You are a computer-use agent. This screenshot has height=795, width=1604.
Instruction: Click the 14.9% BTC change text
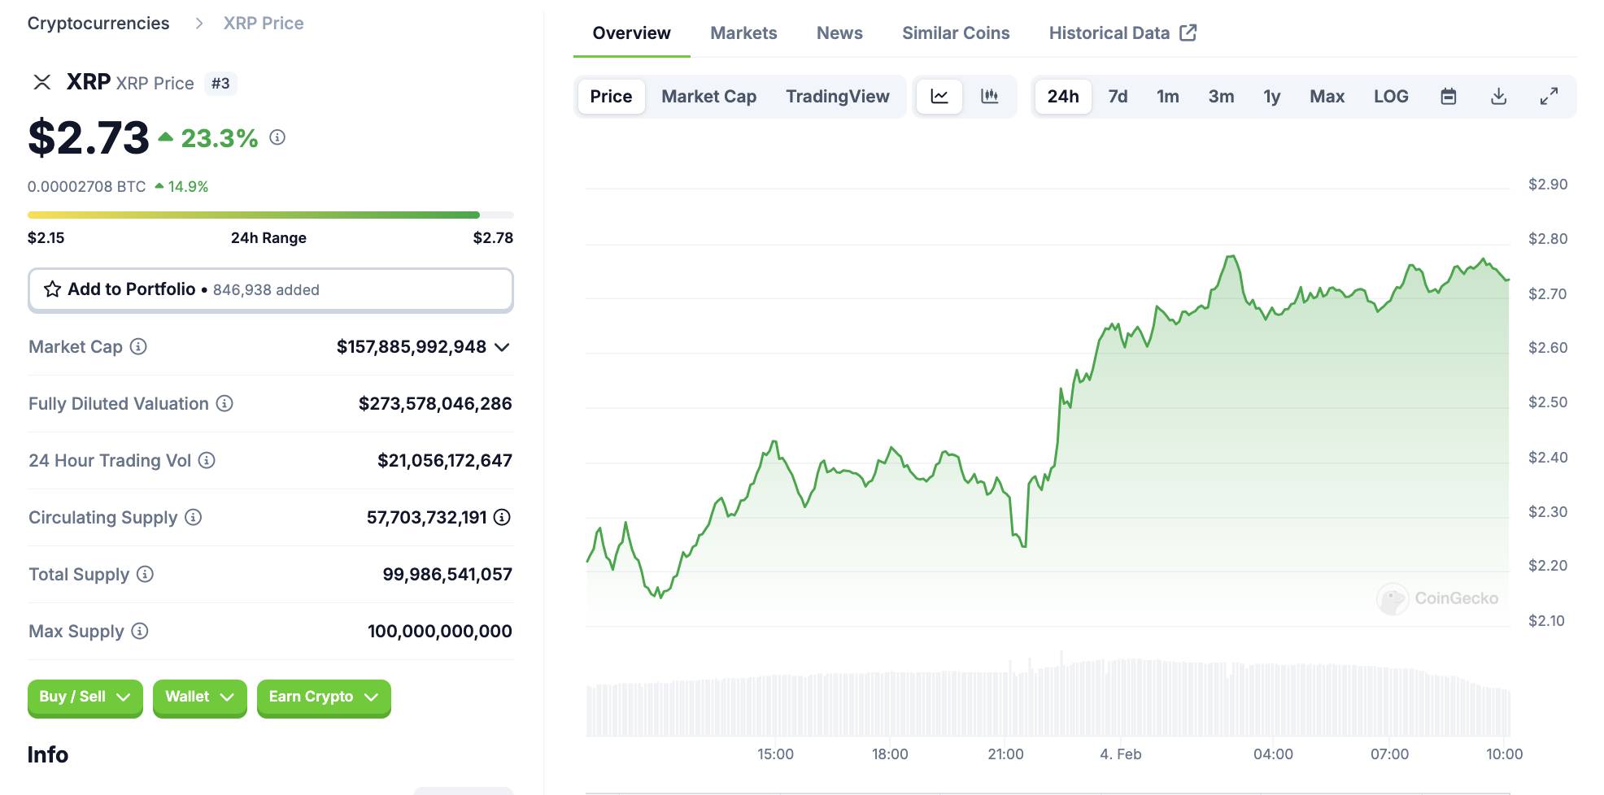point(188,187)
